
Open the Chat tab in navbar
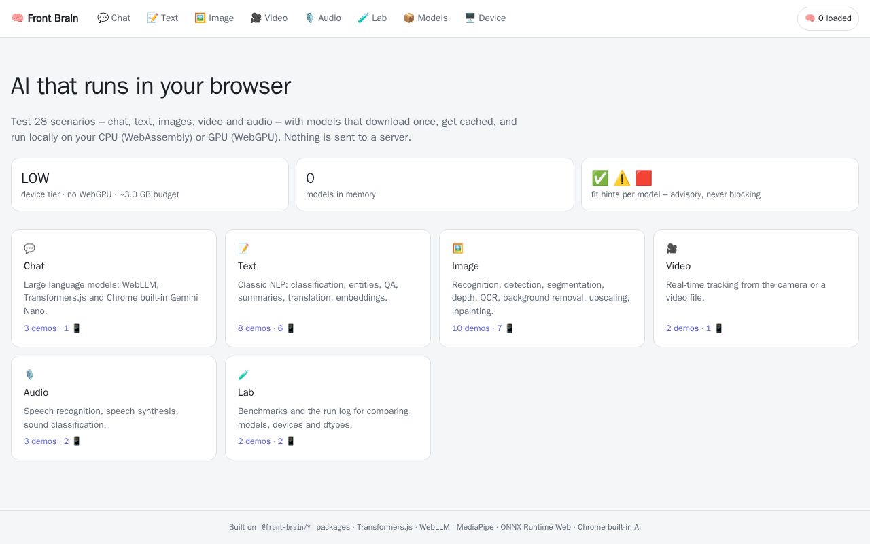(x=114, y=18)
